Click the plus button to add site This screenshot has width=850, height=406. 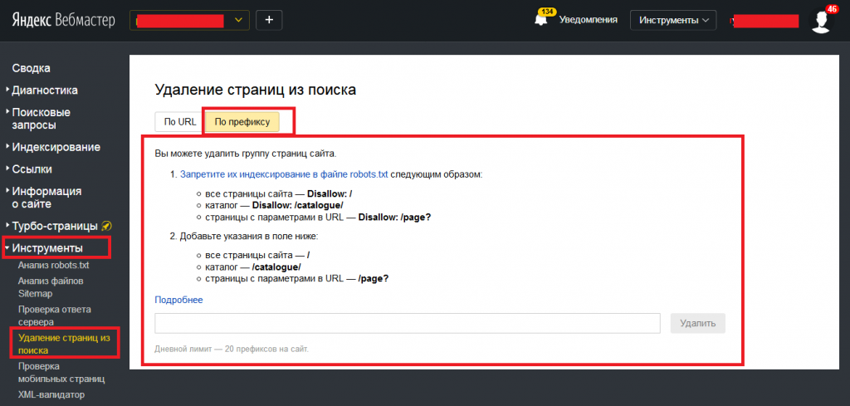(269, 20)
